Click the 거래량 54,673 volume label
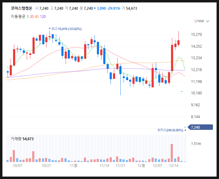 point(22,139)
